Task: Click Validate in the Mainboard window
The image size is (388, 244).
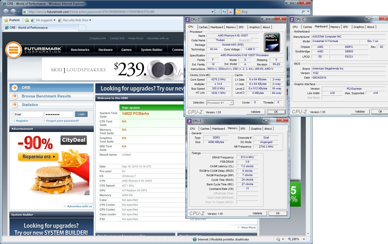Action: 360,112
